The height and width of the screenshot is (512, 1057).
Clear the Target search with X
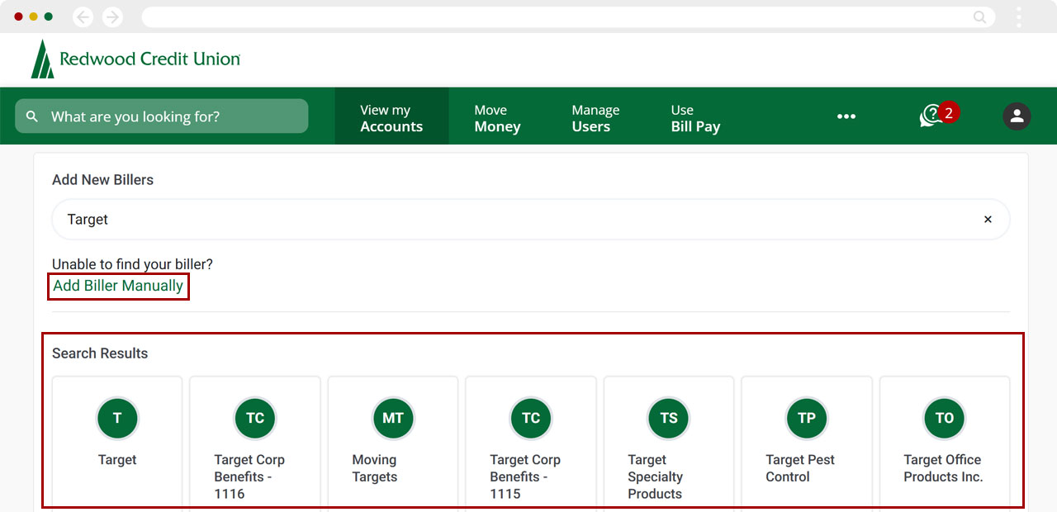pos(987,220)
